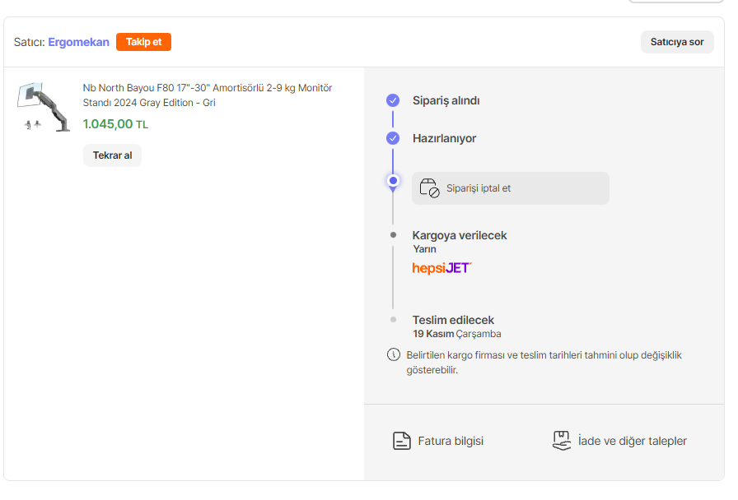Click the Hazırlanıyor status text
738x500 pixels.
point(444,138)
